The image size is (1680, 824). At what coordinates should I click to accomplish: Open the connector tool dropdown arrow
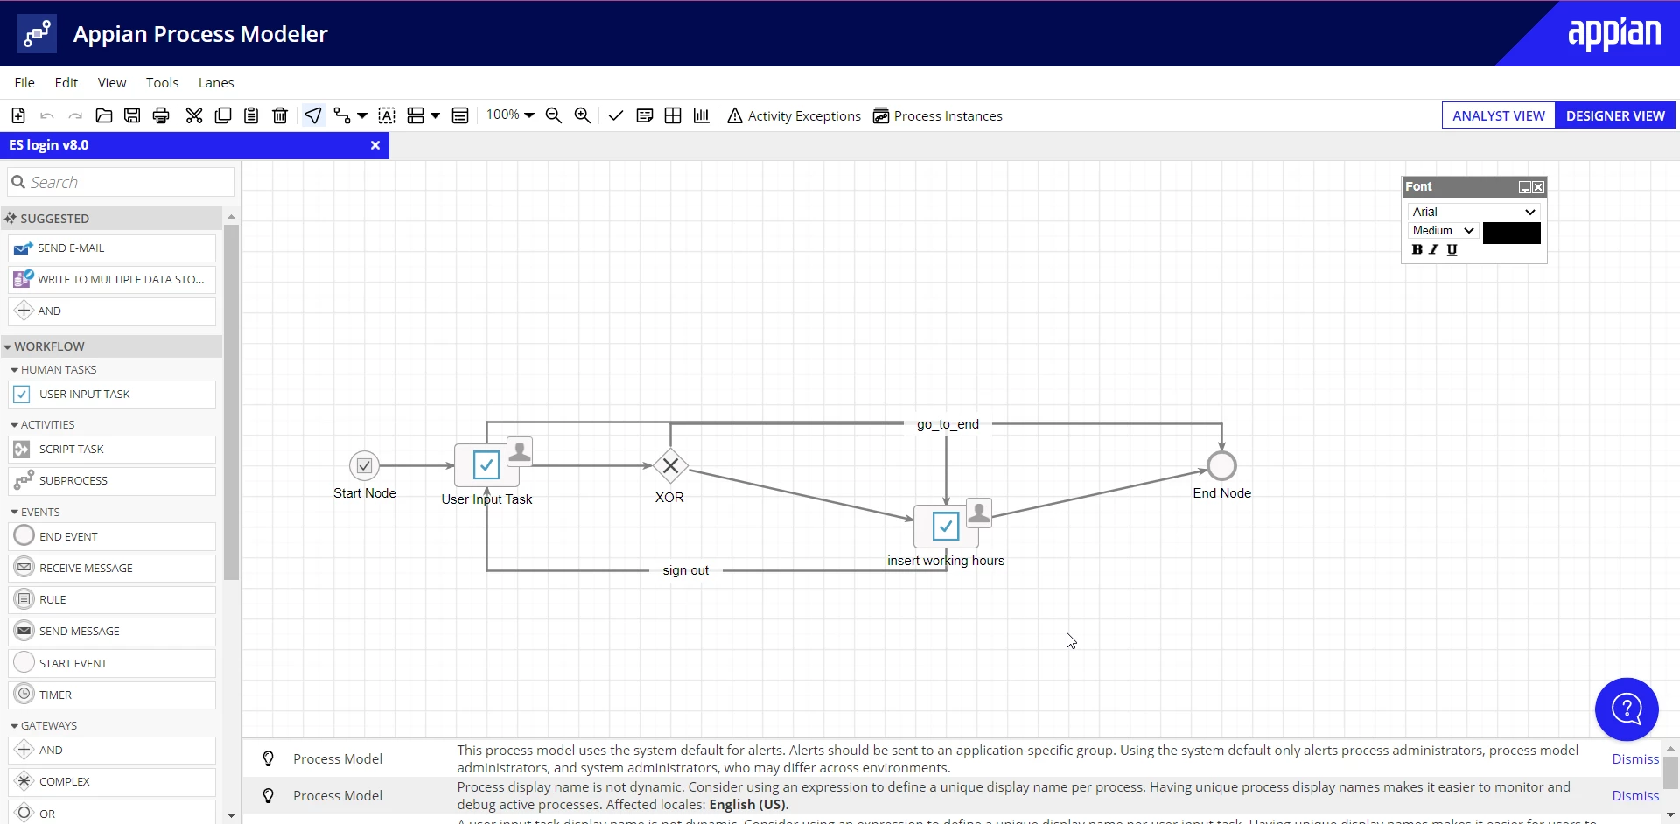pos(362,115)
